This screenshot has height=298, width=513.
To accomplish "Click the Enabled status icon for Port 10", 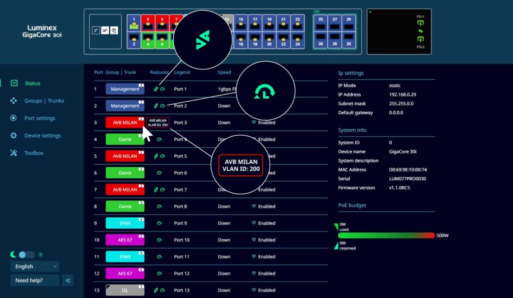I will pyautogui.click(x=254, y=240).
